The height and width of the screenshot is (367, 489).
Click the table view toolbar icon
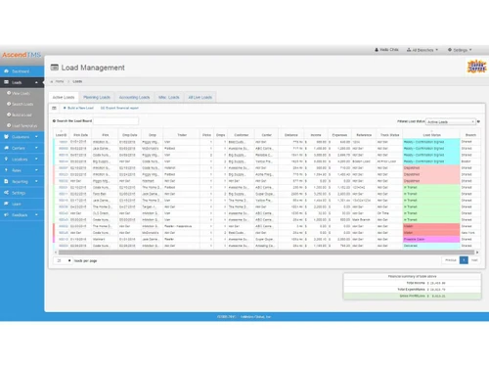[x=55, y=108]
